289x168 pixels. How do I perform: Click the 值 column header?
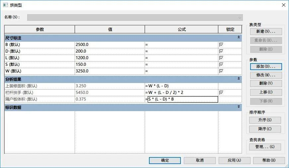tap(110, 29)
